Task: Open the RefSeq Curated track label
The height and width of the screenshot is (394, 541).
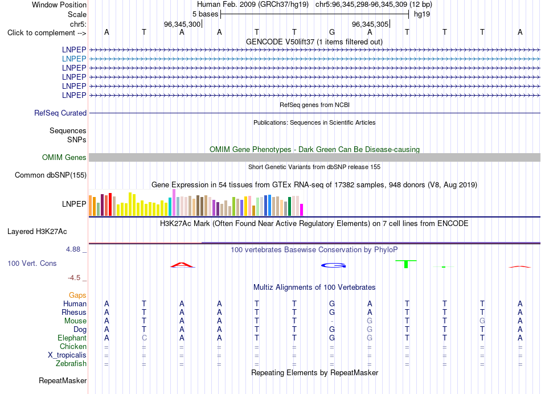Action: pyautogui.click(x=60, y=113)
